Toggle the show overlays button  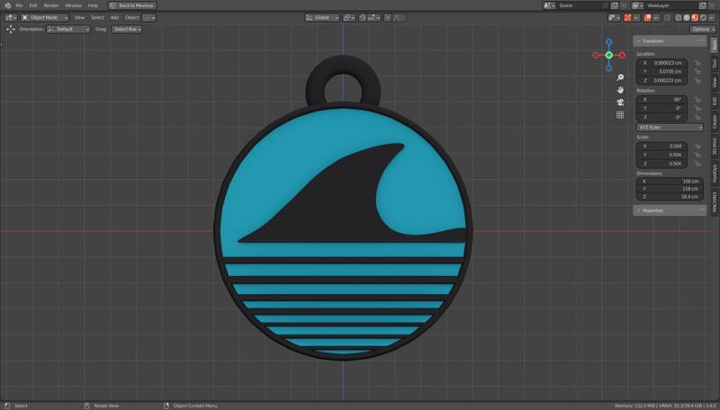pyautogui.click(x=647, y=17)
